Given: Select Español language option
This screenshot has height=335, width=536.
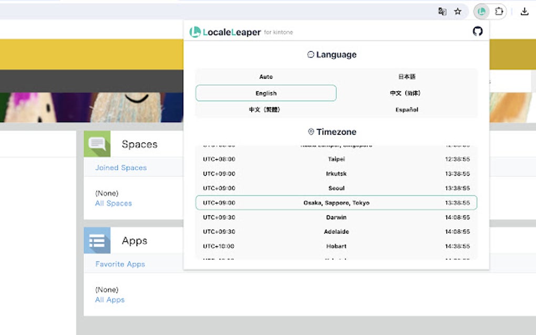Looking at the screenshot, I should coord(407,110).
